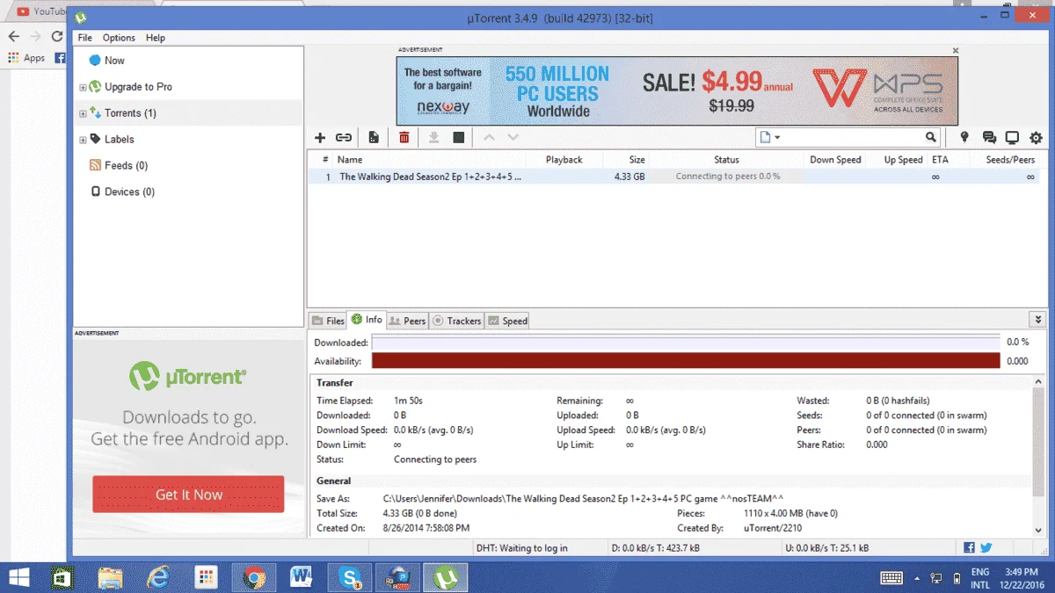Switch to the Info tab

coord(367,320)
